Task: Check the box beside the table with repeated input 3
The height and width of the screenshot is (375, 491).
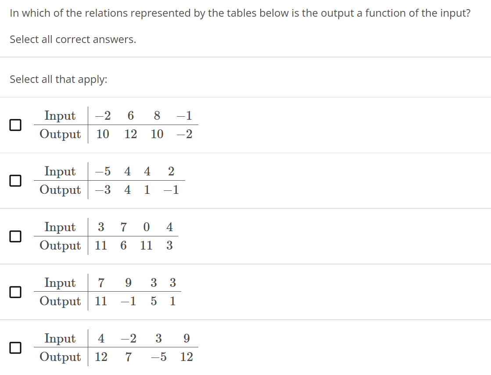Action: point(16,292)
